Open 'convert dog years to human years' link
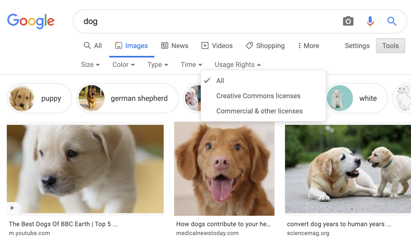 pos(339,224)
